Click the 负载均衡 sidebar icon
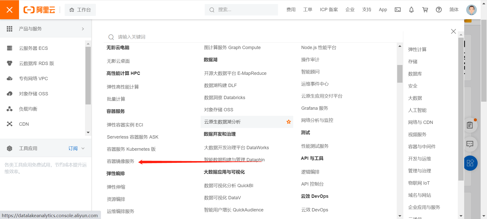The image size is (487, 219). [x=10, y=109]
